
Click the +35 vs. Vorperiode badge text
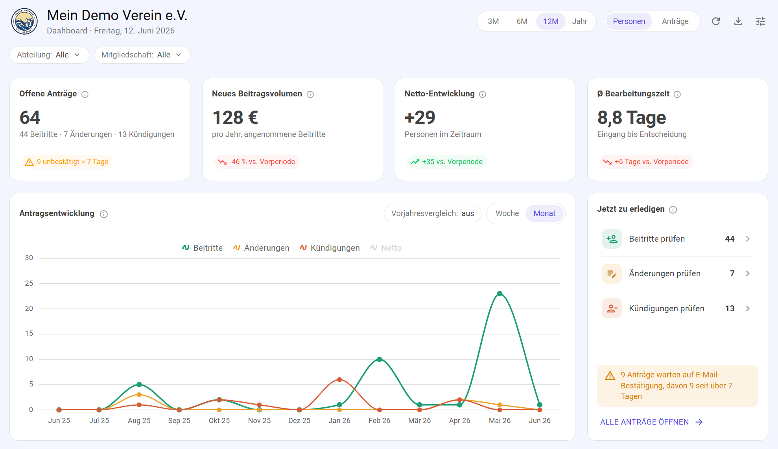(452, 162)
